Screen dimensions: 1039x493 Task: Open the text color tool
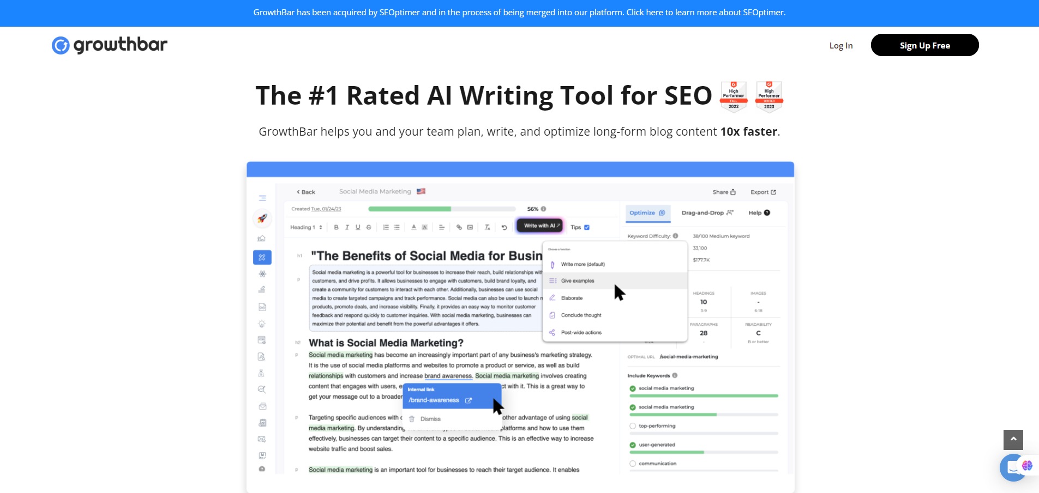point(413,228)
